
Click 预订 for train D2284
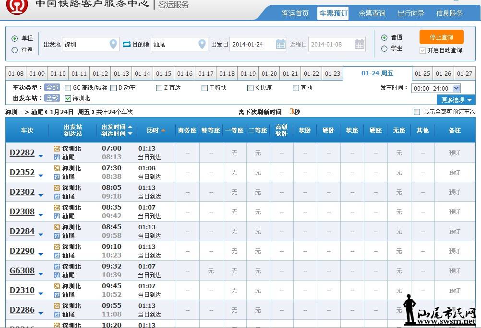point(455,232)
